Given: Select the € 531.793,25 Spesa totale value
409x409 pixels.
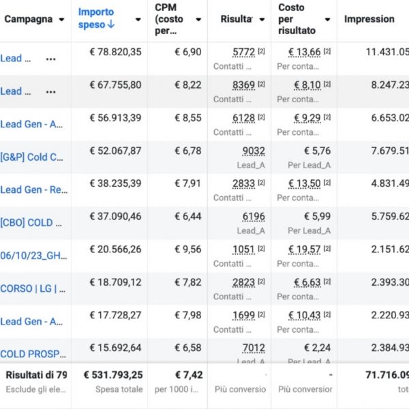Looking at the screenshot, I should [113, 375].
